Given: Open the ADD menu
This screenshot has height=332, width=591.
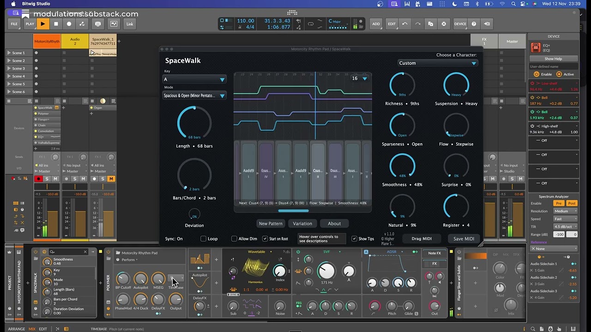Looking at the screenshot, I should pyautogui.click(x=376, y=24).
